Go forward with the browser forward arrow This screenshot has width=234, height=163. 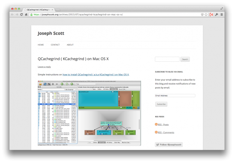tap(17, 14)
